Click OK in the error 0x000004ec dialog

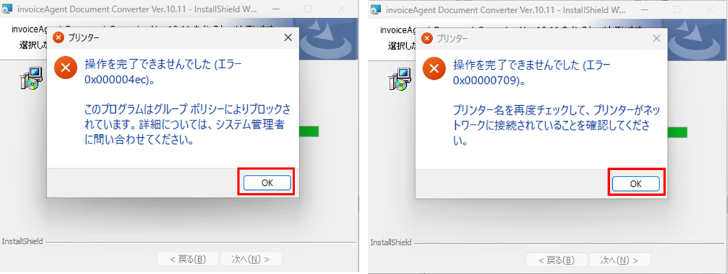[267, 183]
